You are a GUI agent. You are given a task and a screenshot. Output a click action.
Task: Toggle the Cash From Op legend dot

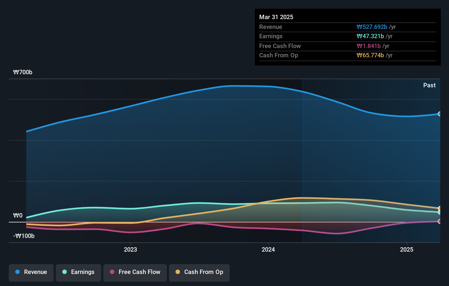(x=178, y=272)
